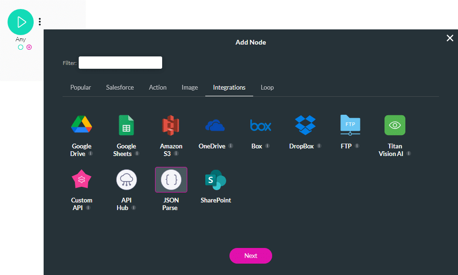The image size is (458, 275).
Task: Select the FTP folder icon
Action: click(x=350, y=125)
